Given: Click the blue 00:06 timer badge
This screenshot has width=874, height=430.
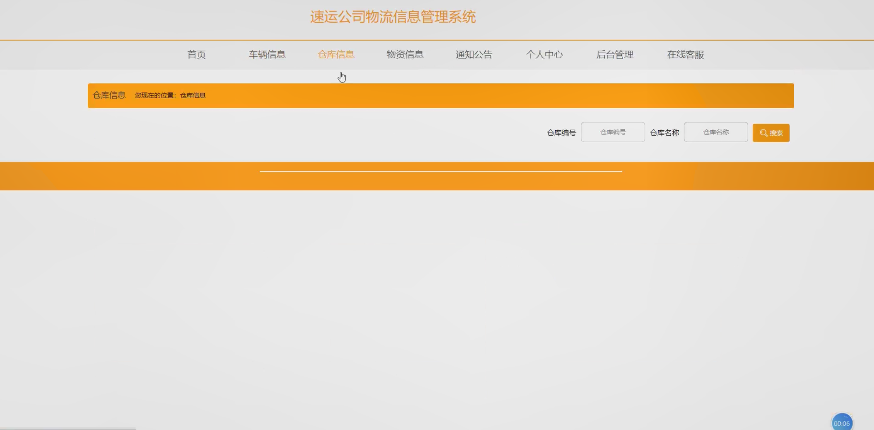Looking at the screenshot, I should (x=842, y=423).
